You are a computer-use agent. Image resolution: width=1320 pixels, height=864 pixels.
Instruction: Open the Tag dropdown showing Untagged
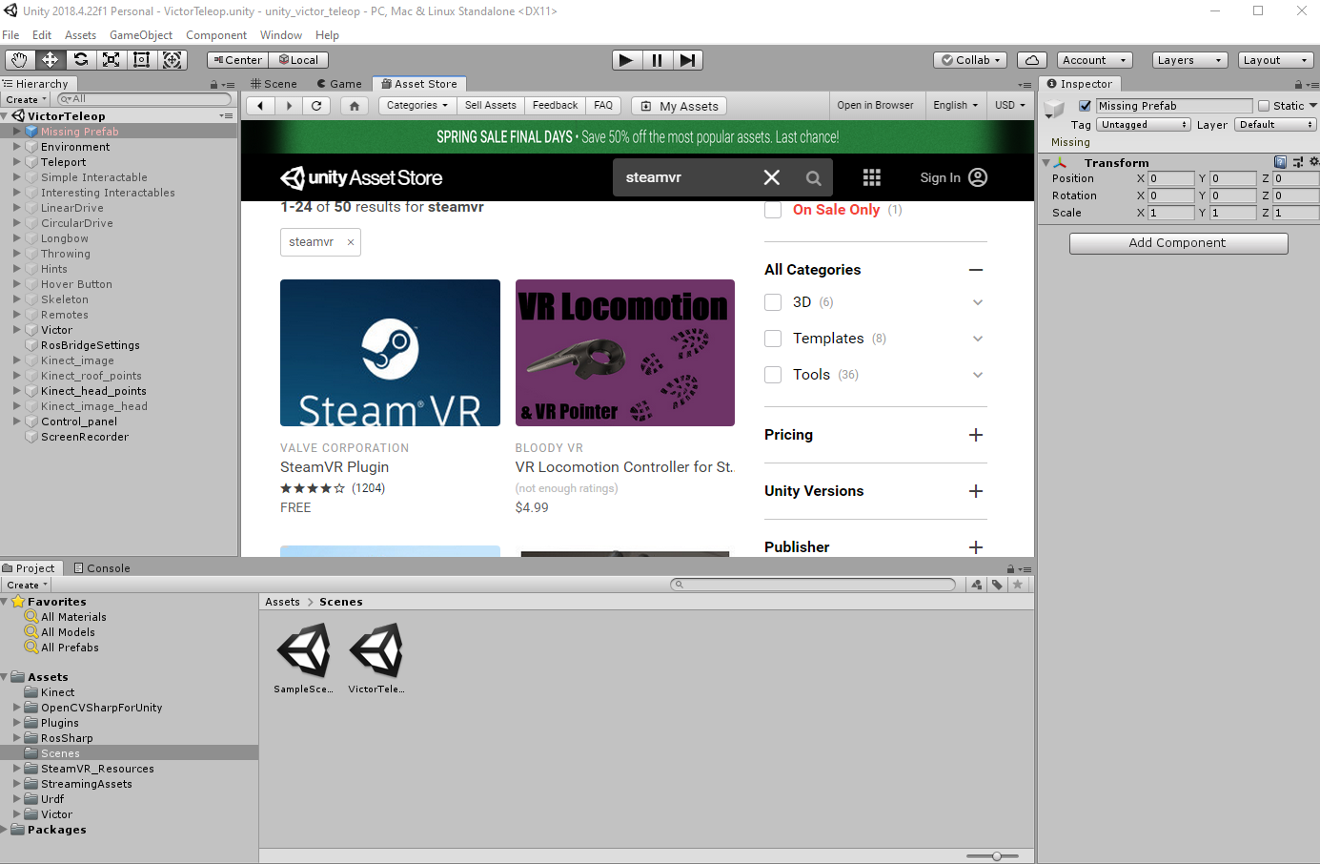coord(1144,125)
